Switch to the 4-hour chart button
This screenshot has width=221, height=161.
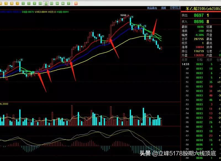tap(63, 3)
